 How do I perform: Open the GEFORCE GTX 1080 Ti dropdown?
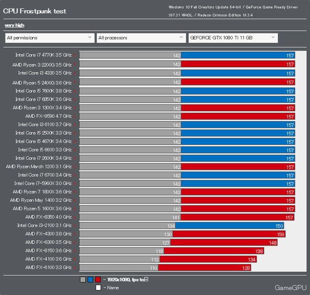coord(233,38)
